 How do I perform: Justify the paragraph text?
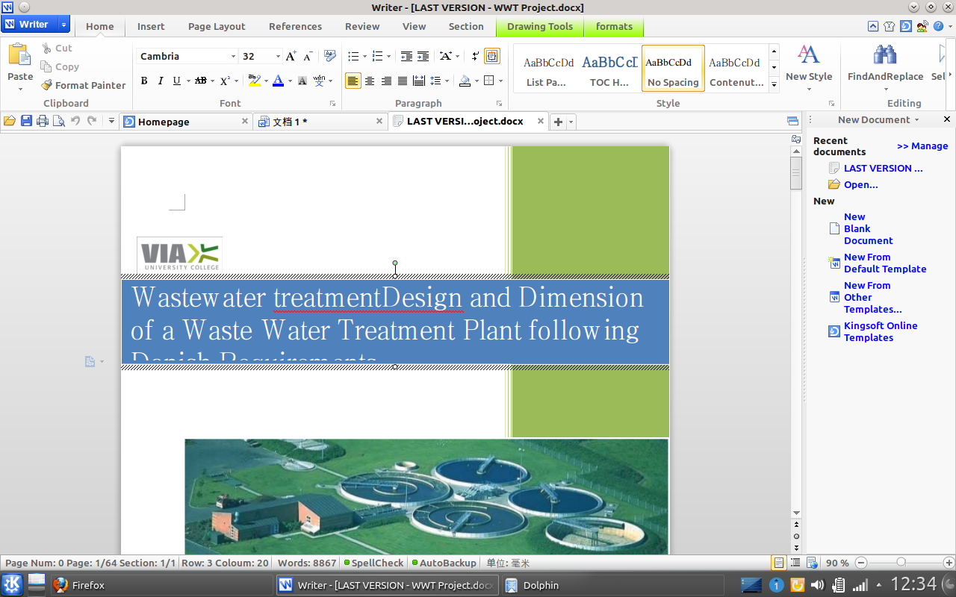point(403,81)
